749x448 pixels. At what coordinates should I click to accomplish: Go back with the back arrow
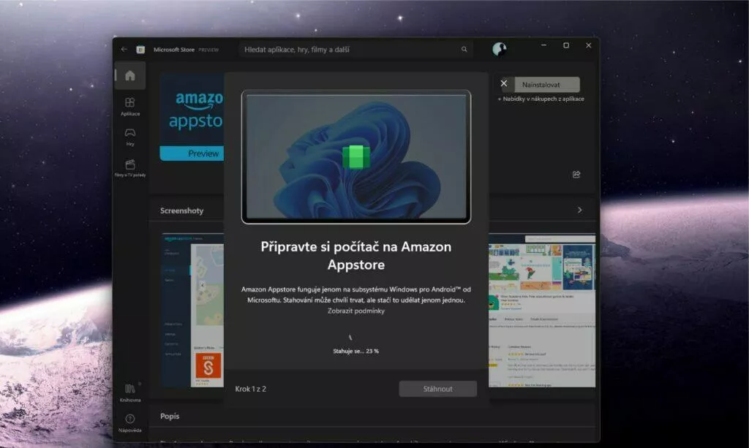tap(124, 49)
